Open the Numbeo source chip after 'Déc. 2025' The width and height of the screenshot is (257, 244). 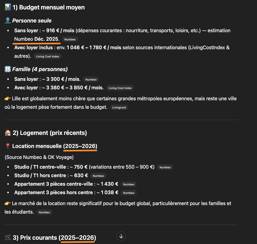coord(70,40)
